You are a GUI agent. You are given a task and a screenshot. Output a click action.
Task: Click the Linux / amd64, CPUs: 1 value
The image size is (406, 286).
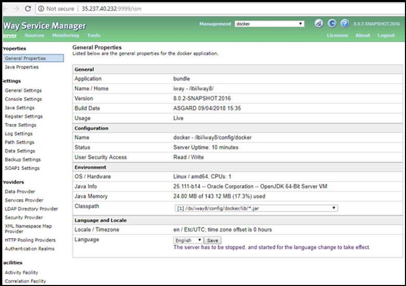tap(202, 176)
